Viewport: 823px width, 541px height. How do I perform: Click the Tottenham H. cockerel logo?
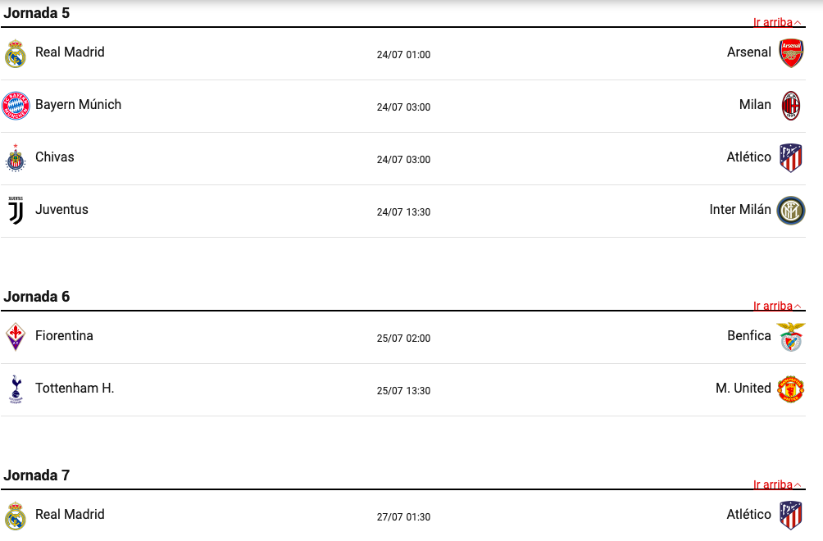pyautogui.click(x=16, y=389)
